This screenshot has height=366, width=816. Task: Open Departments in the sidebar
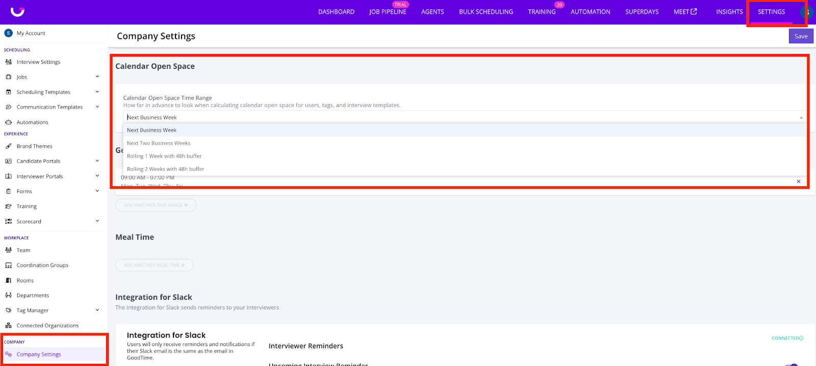click(33, 296)
